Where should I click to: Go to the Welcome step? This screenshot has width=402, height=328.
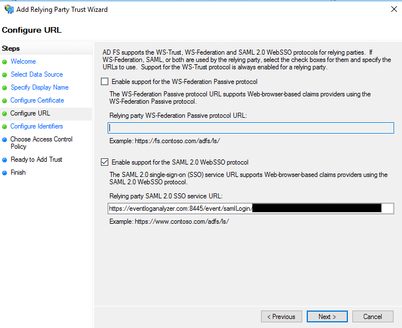click(x=23, y=61)
